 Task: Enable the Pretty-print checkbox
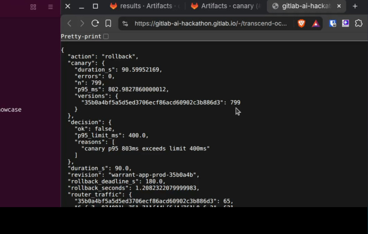[x=106, y=36]
